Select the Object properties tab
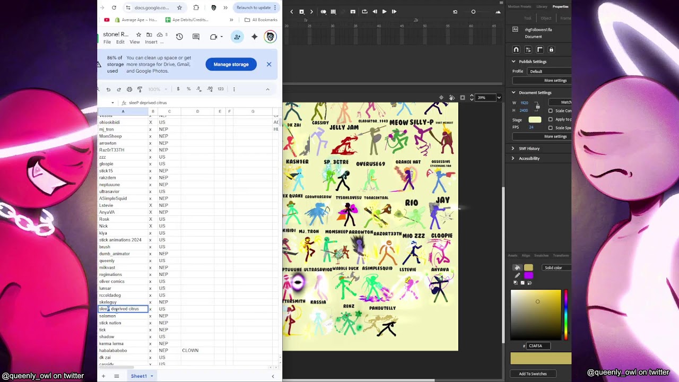 [x=546, y=18]
